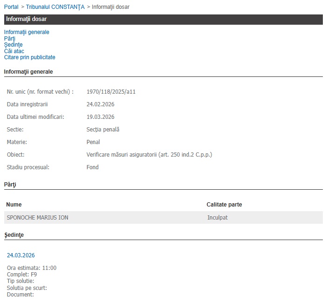Click the Nume column header
Screen dimensions: 328x303
coord(14,205)
